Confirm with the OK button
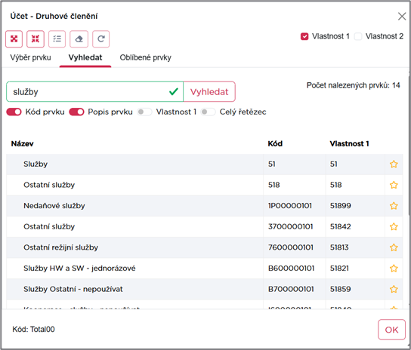 (x=391, y=330)
